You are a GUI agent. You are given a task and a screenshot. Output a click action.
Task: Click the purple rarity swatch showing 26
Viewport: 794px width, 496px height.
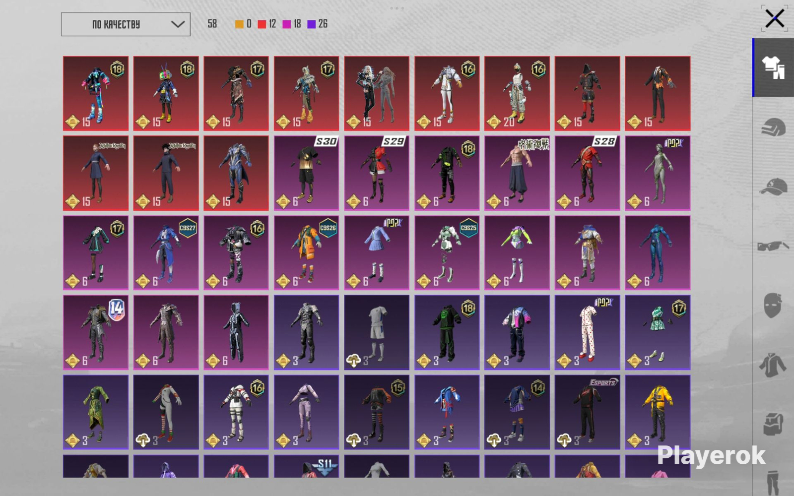(x=312, y=24)
